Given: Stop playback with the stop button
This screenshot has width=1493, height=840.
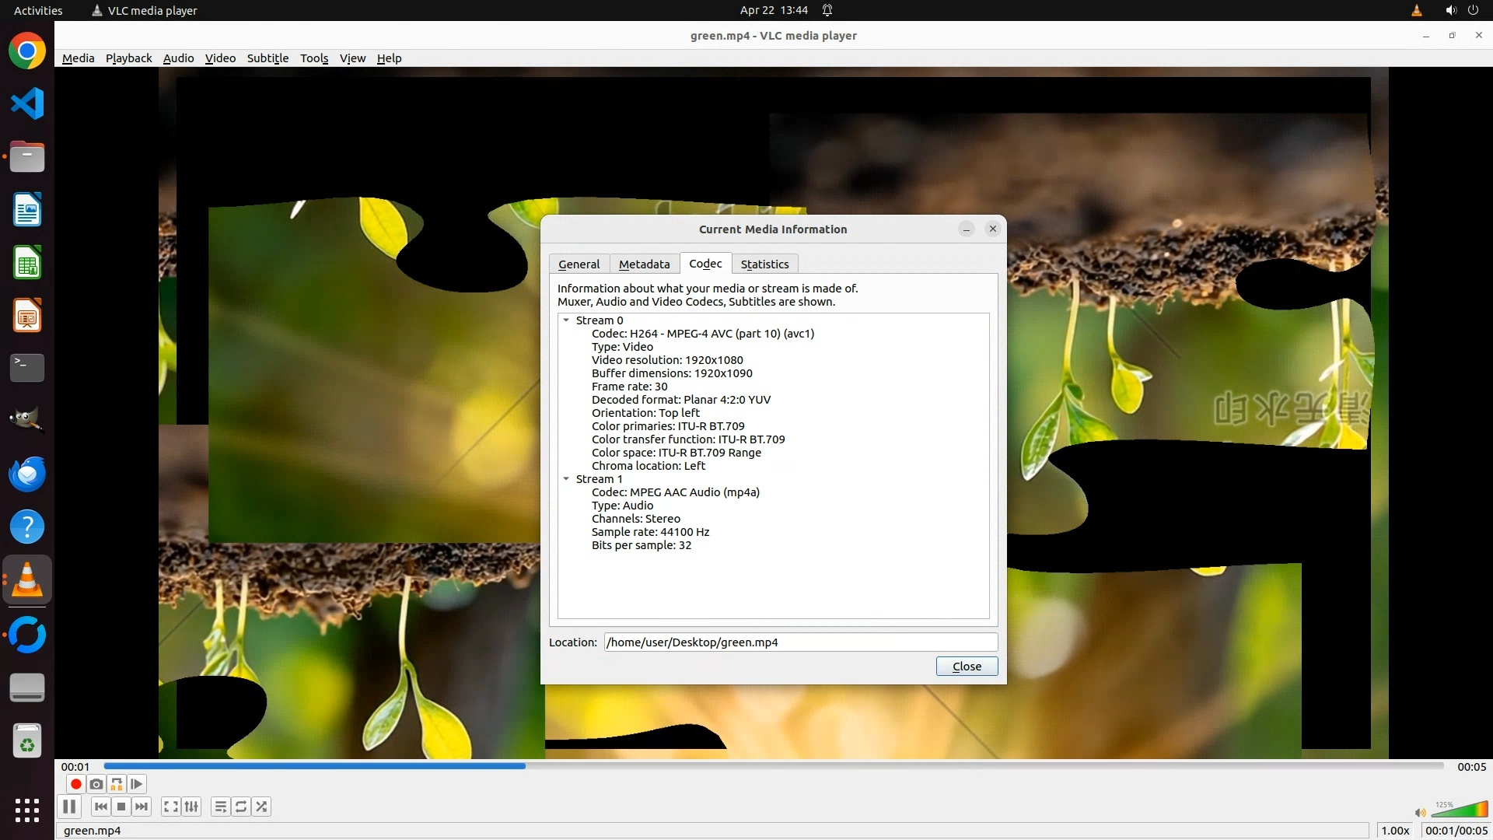Looking at the screenshot, I should point(121,807).
